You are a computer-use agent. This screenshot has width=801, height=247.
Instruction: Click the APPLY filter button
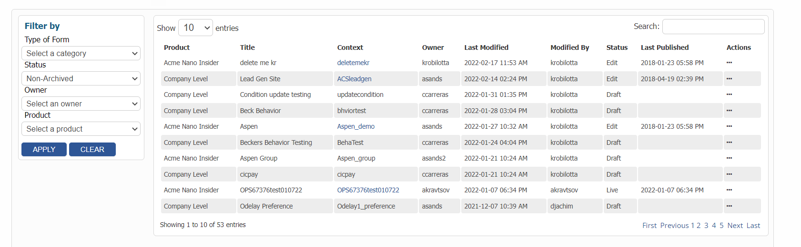(x=44, y=149)
